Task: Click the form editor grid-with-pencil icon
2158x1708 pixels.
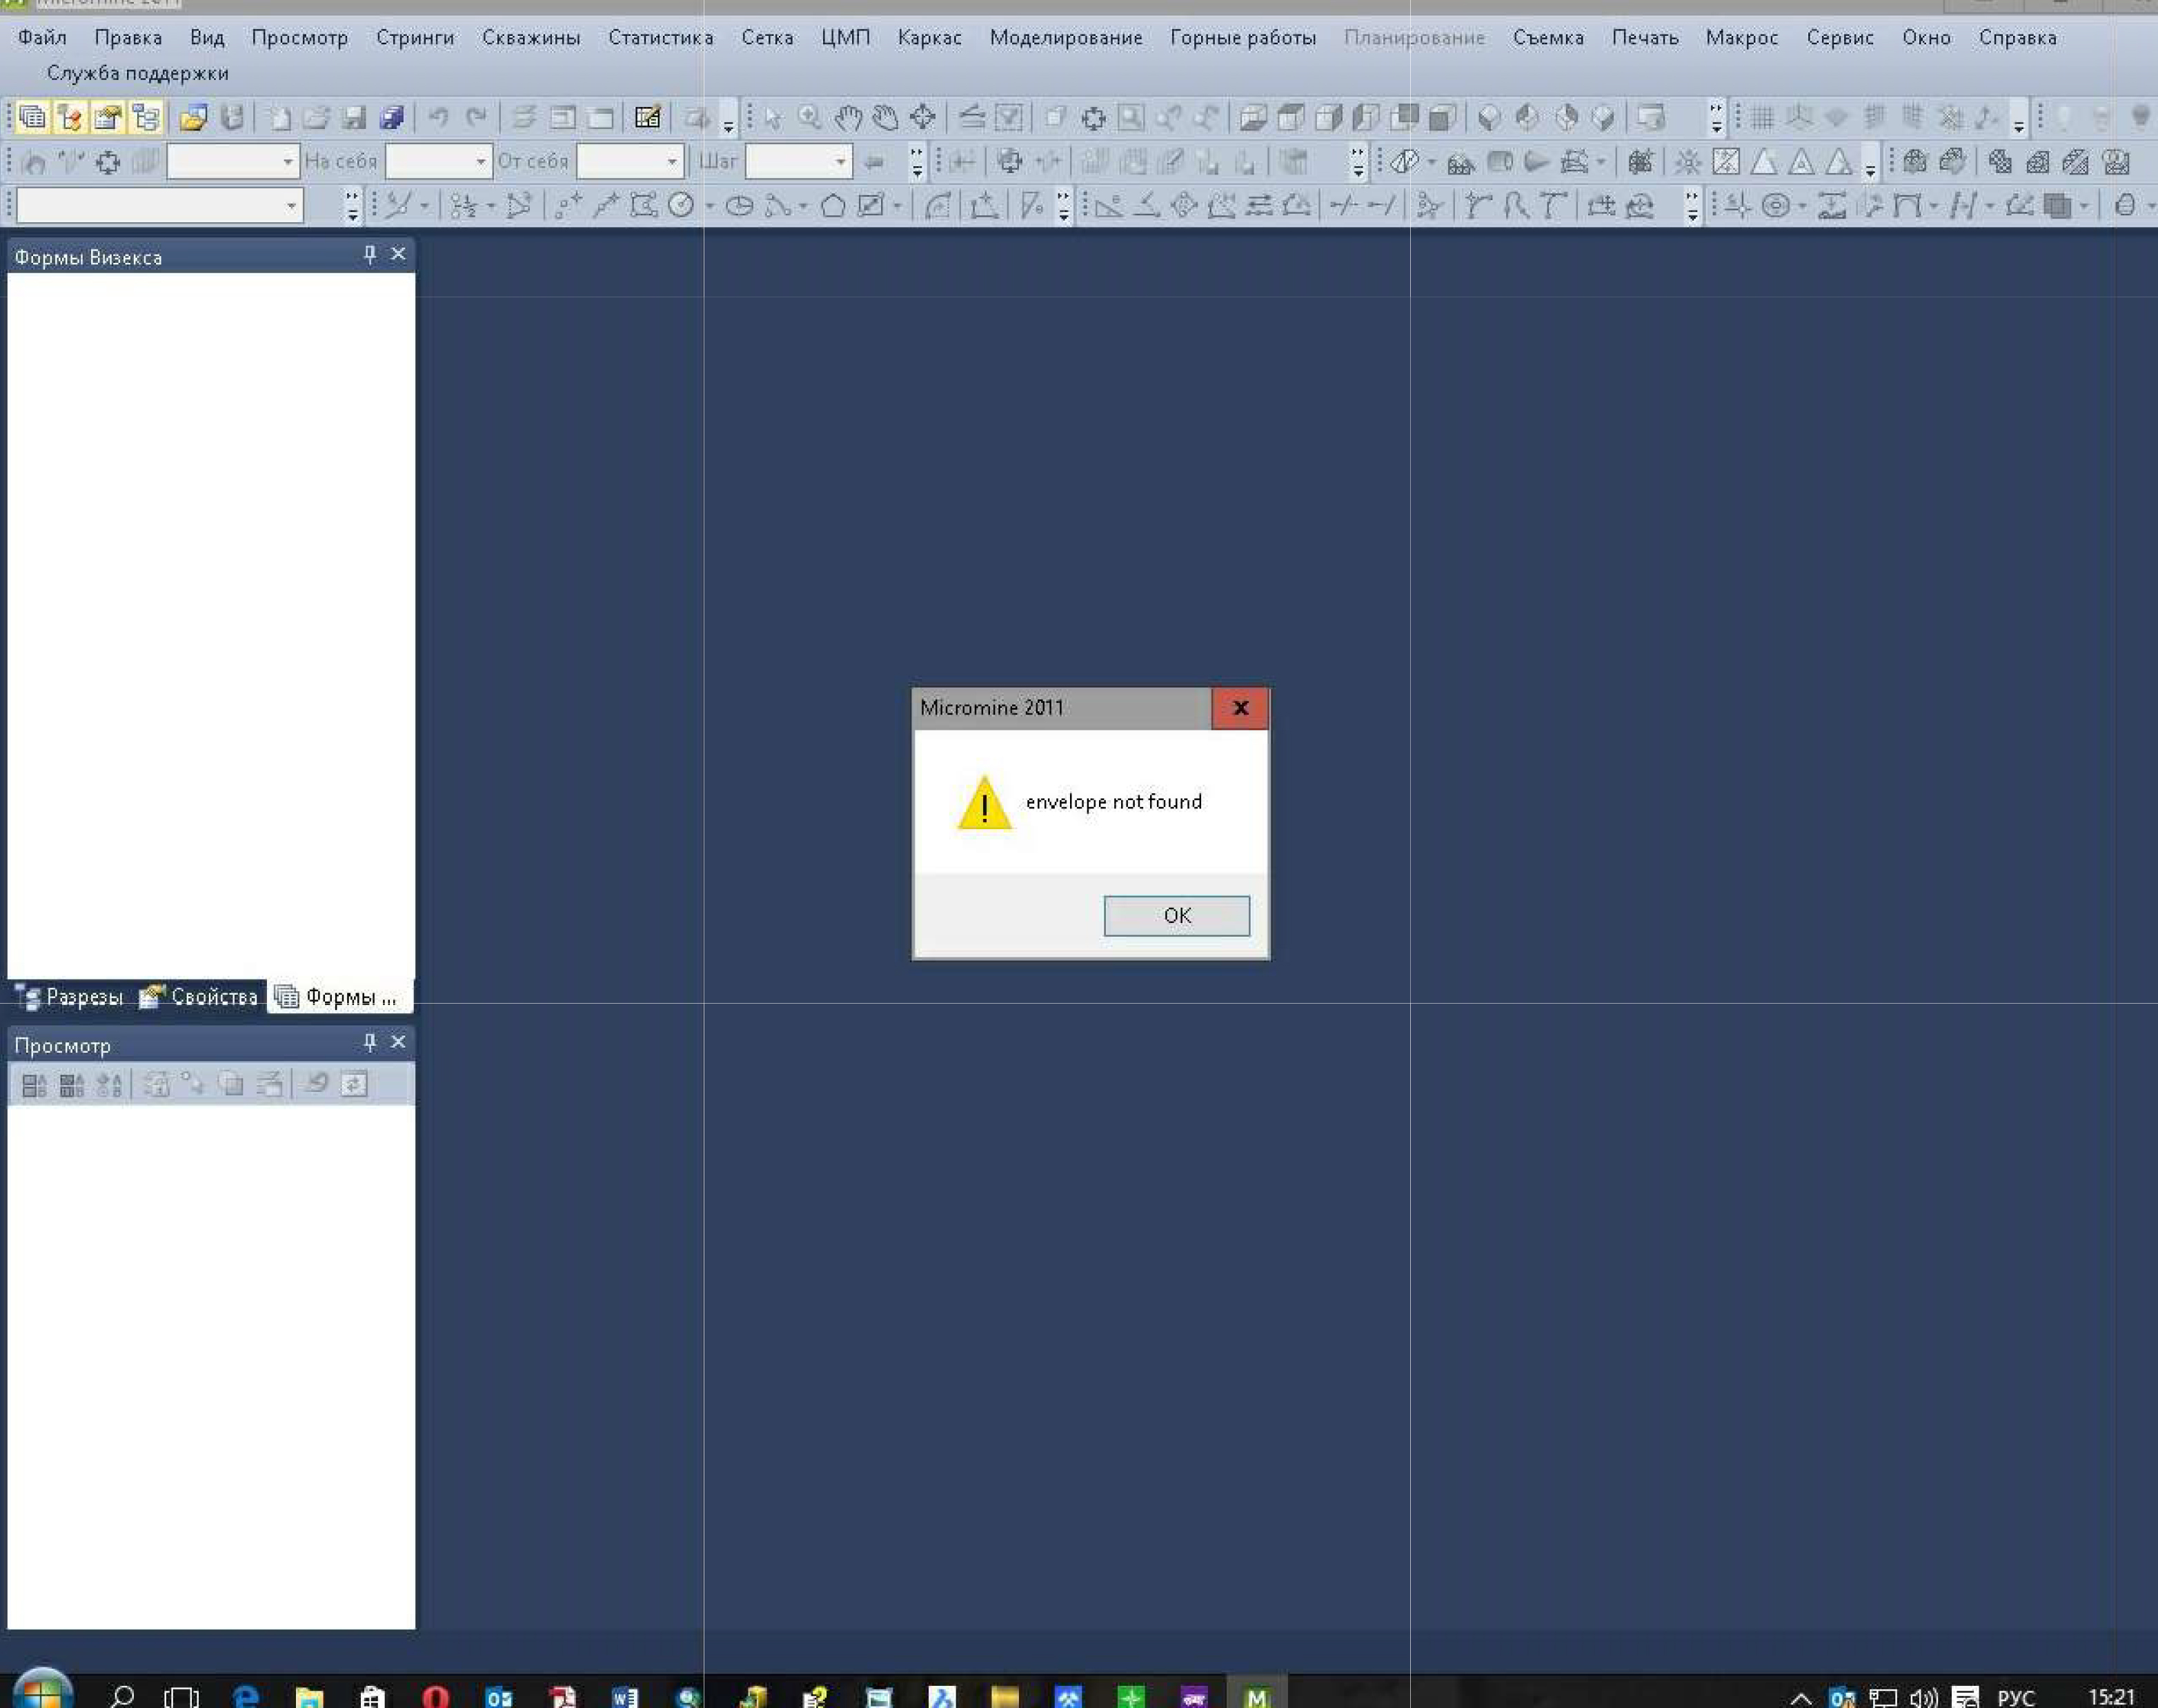Action: point(647,118)
